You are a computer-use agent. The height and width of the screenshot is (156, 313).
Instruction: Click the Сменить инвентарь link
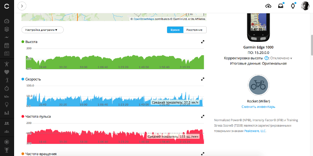tap(258, 107)
